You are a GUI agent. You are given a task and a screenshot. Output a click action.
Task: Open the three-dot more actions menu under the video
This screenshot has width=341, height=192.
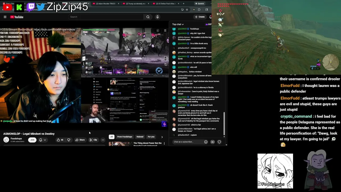coord(103,140)
